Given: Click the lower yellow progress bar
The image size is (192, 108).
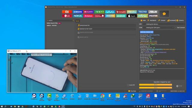Looking at the screenshot, I should coord(155,88).
